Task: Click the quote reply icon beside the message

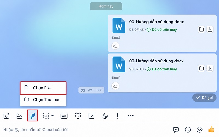Action: 83,90
